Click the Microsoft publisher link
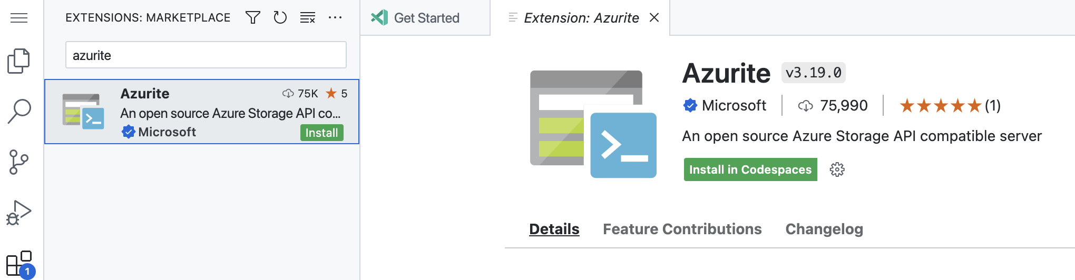The height and width of the screenshot is (280, 1075). [734, 106]
